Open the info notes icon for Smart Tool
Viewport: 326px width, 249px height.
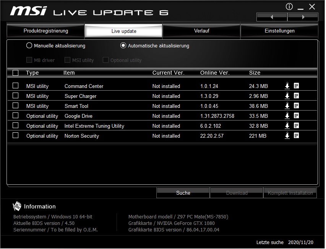(x=297, y=106)
